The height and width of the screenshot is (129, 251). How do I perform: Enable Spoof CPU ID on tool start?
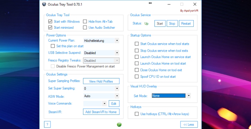[x=137, y=76]
